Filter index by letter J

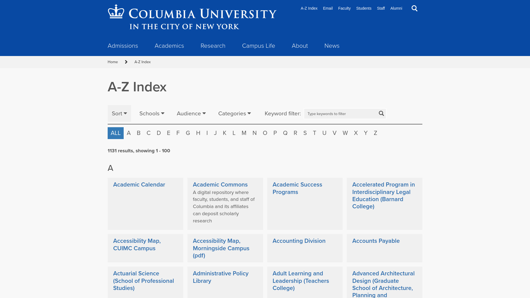(215, 133)
